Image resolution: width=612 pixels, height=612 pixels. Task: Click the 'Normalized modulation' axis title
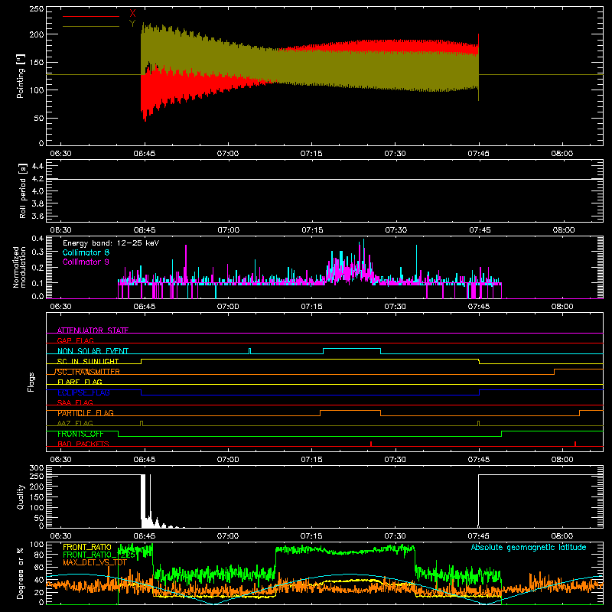pyautogui.click(x=20, y=267)
